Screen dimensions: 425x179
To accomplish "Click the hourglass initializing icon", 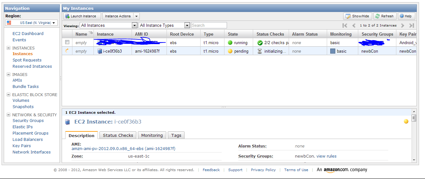I will [260, 51].
